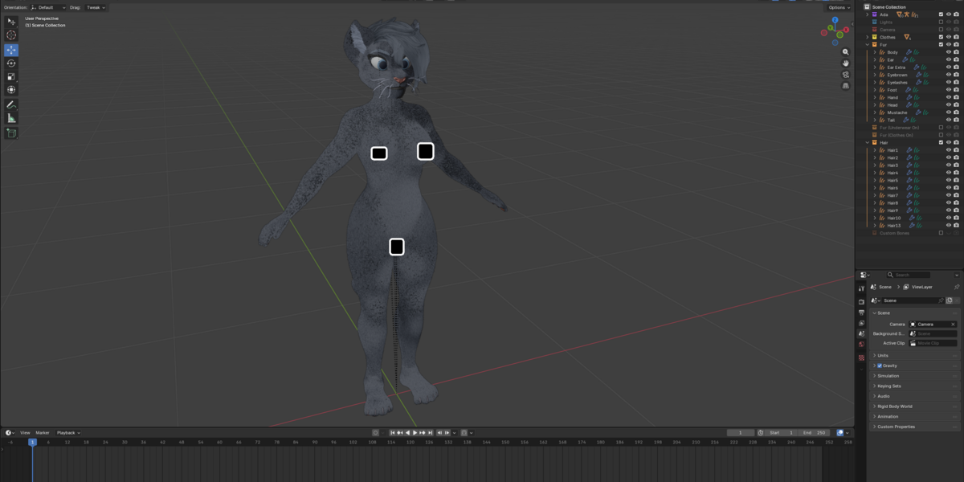Collapse the Hair collection in outliner
Viewport: 964px width, 482px height.
tap(868, 142)
